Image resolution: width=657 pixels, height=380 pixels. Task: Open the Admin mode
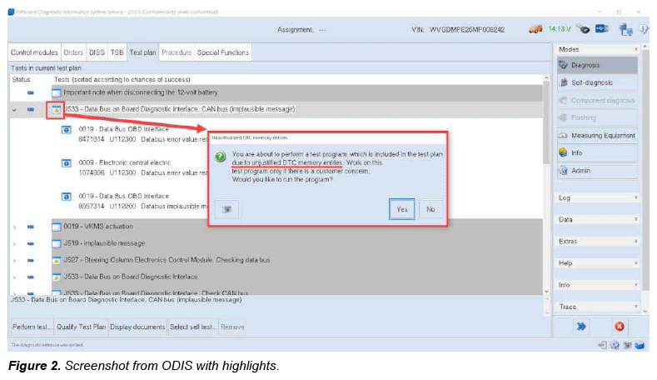pyautogui.click(x=564, y=171)
